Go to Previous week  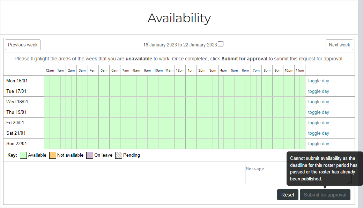[x=23, y=45]
